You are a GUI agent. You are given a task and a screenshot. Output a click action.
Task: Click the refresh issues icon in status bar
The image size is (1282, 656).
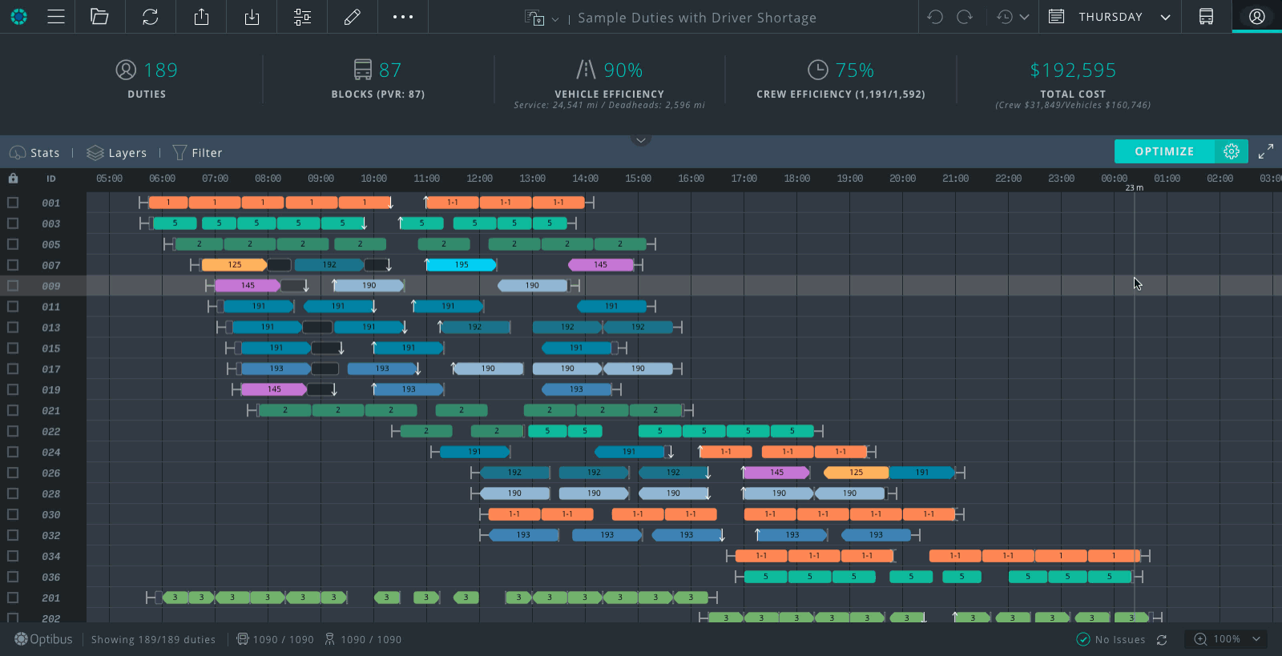pyautogui.click(x=1162, y=639)
